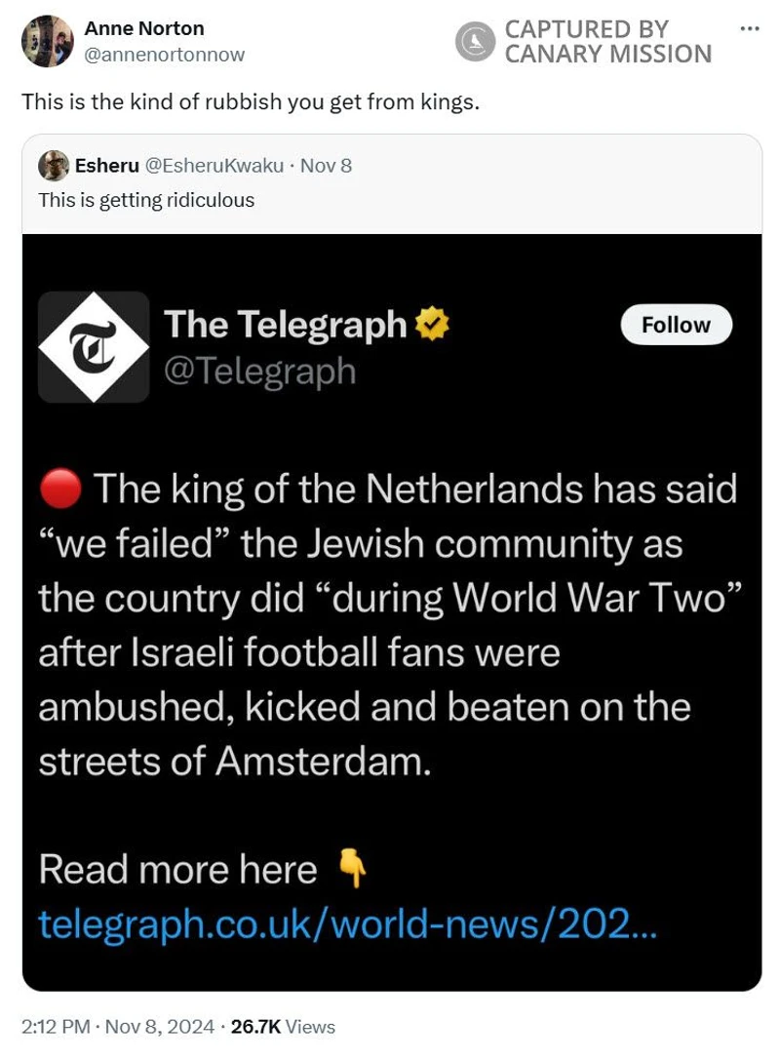Click the red circle emoji

pos(59,490)
